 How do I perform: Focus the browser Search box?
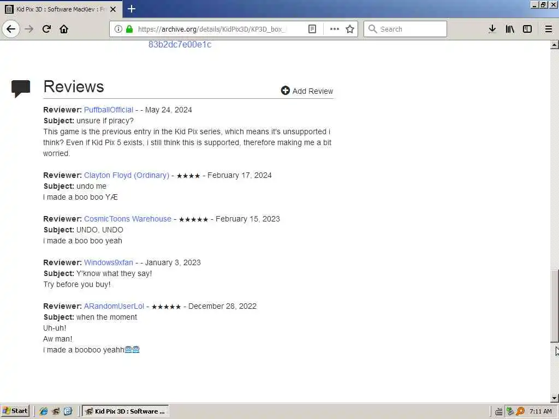click(405, 29)
